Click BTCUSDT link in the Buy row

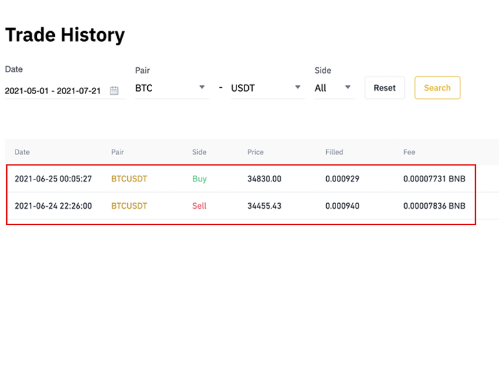(x=129, y=179)
